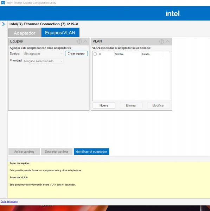Collapse the VLAN panel

click(167, 41)
